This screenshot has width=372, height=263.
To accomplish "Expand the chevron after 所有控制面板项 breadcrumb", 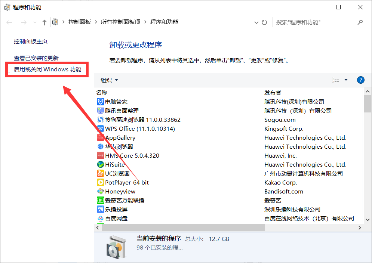I will pos(145,22).
